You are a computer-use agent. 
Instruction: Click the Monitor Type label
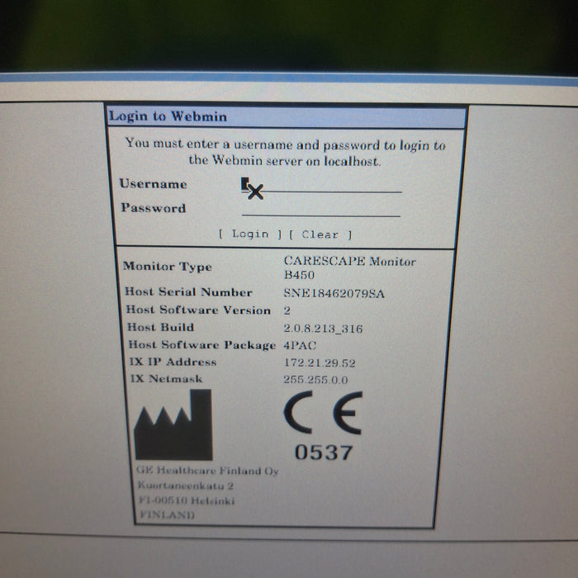[168, 267]
